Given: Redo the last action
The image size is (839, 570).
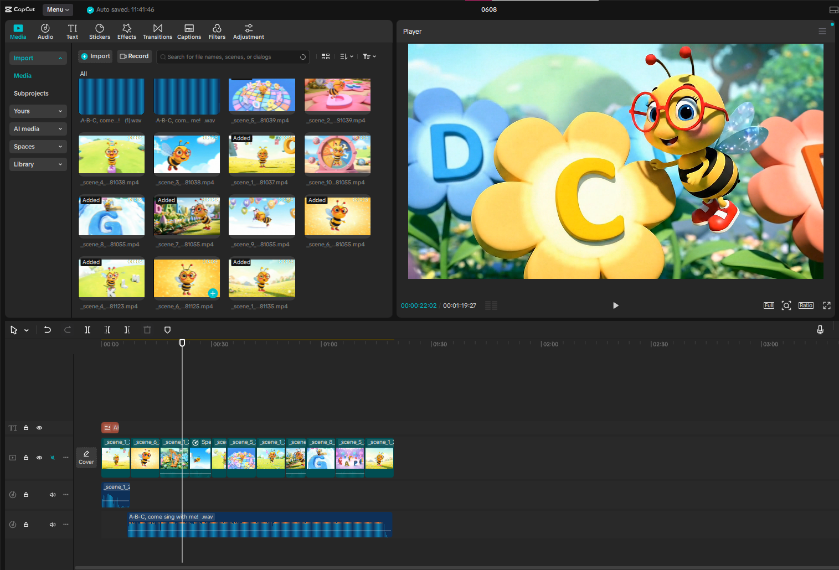Looking at the screenshot, I should pyautogui.click(x=68, y=330).
